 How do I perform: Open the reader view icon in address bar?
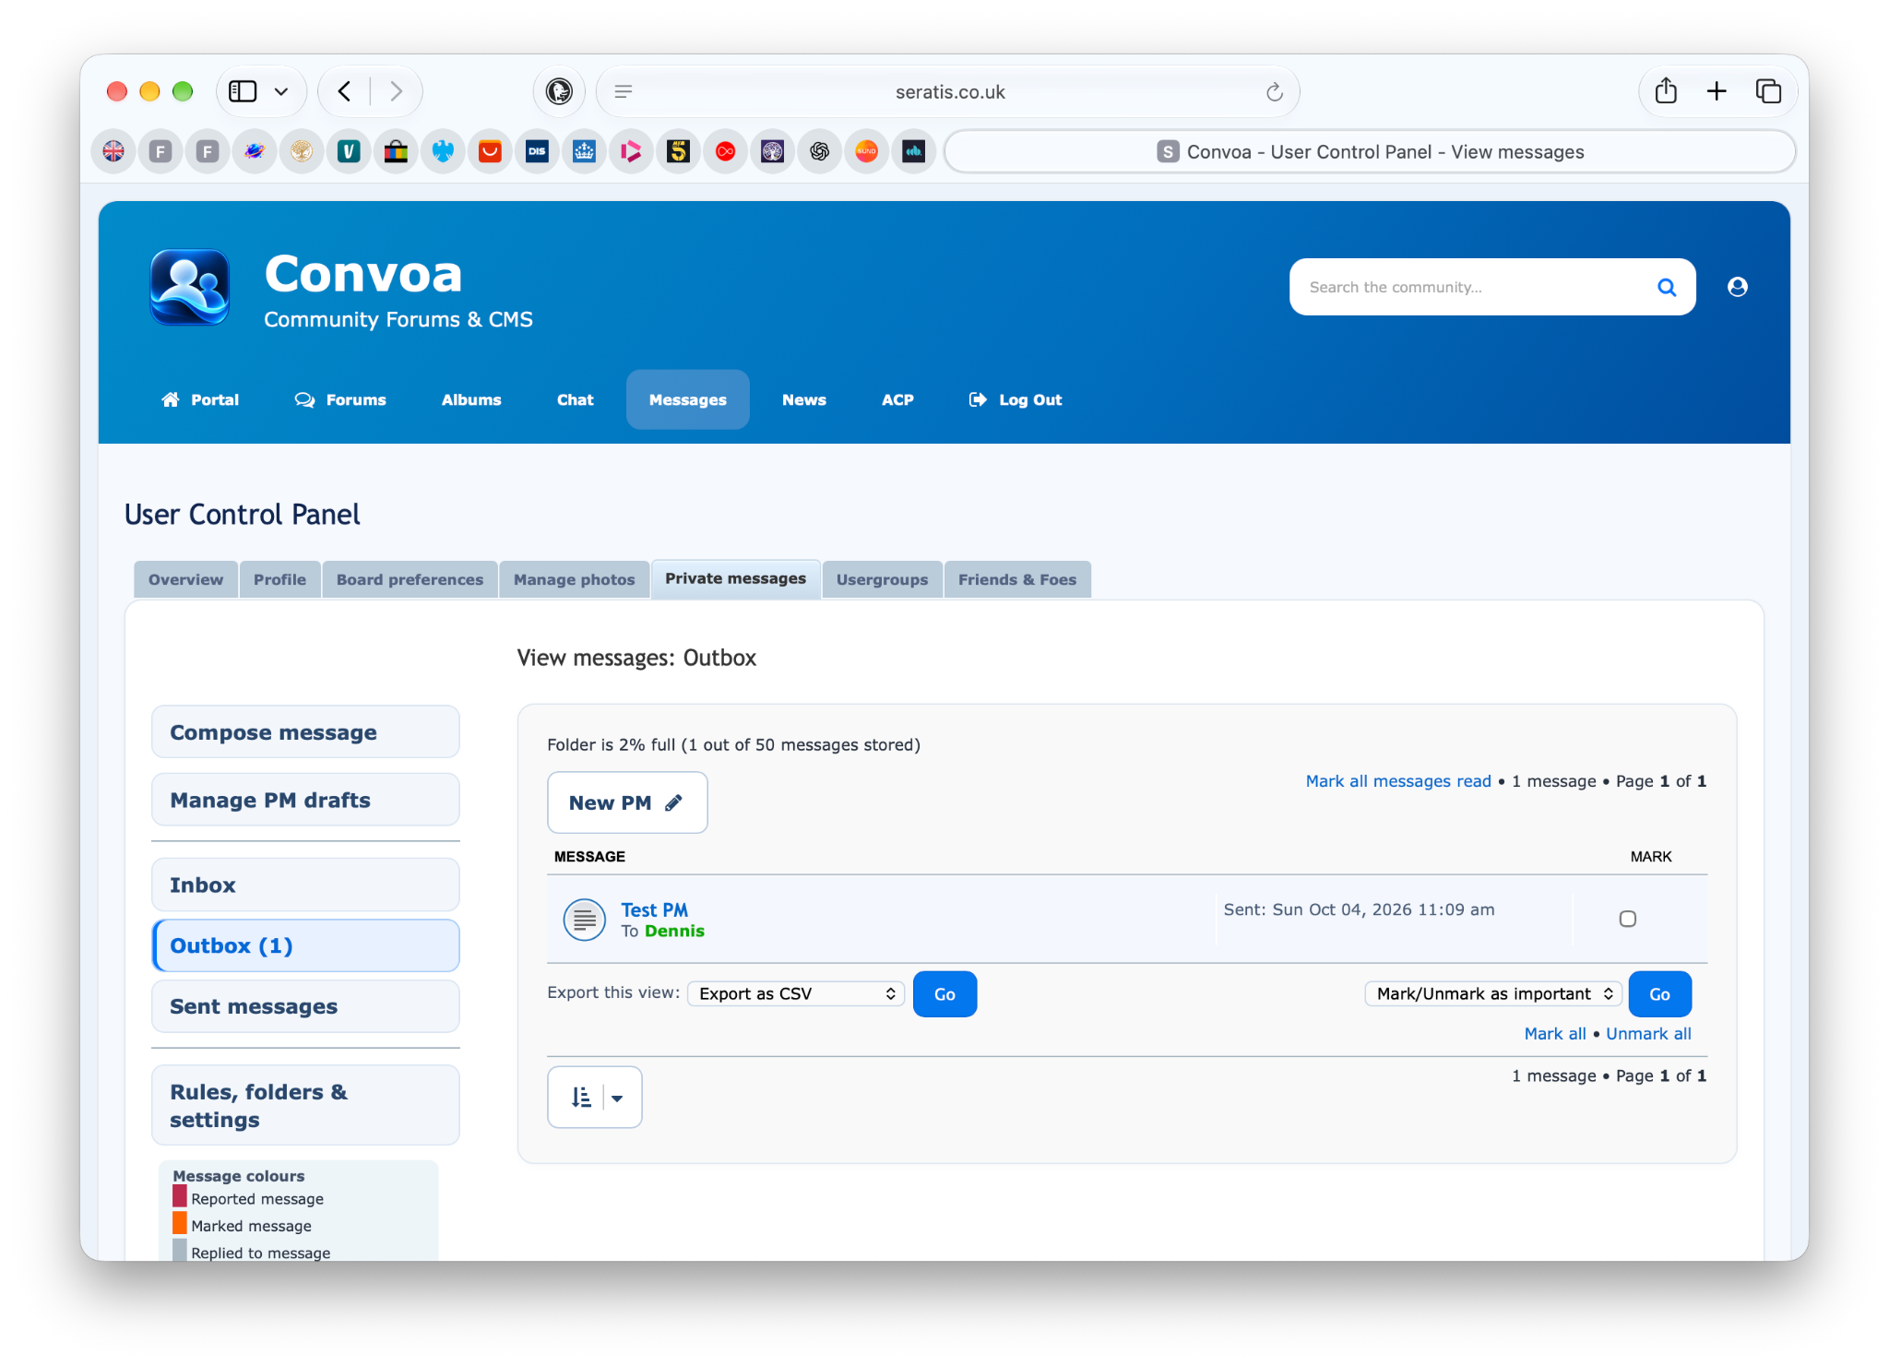624,91
